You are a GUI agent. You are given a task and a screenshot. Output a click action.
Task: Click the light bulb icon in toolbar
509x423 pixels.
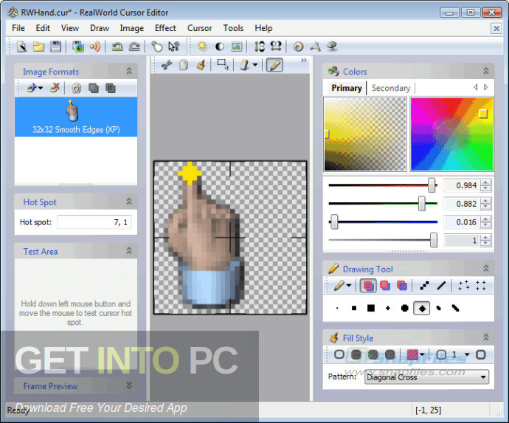157,47
